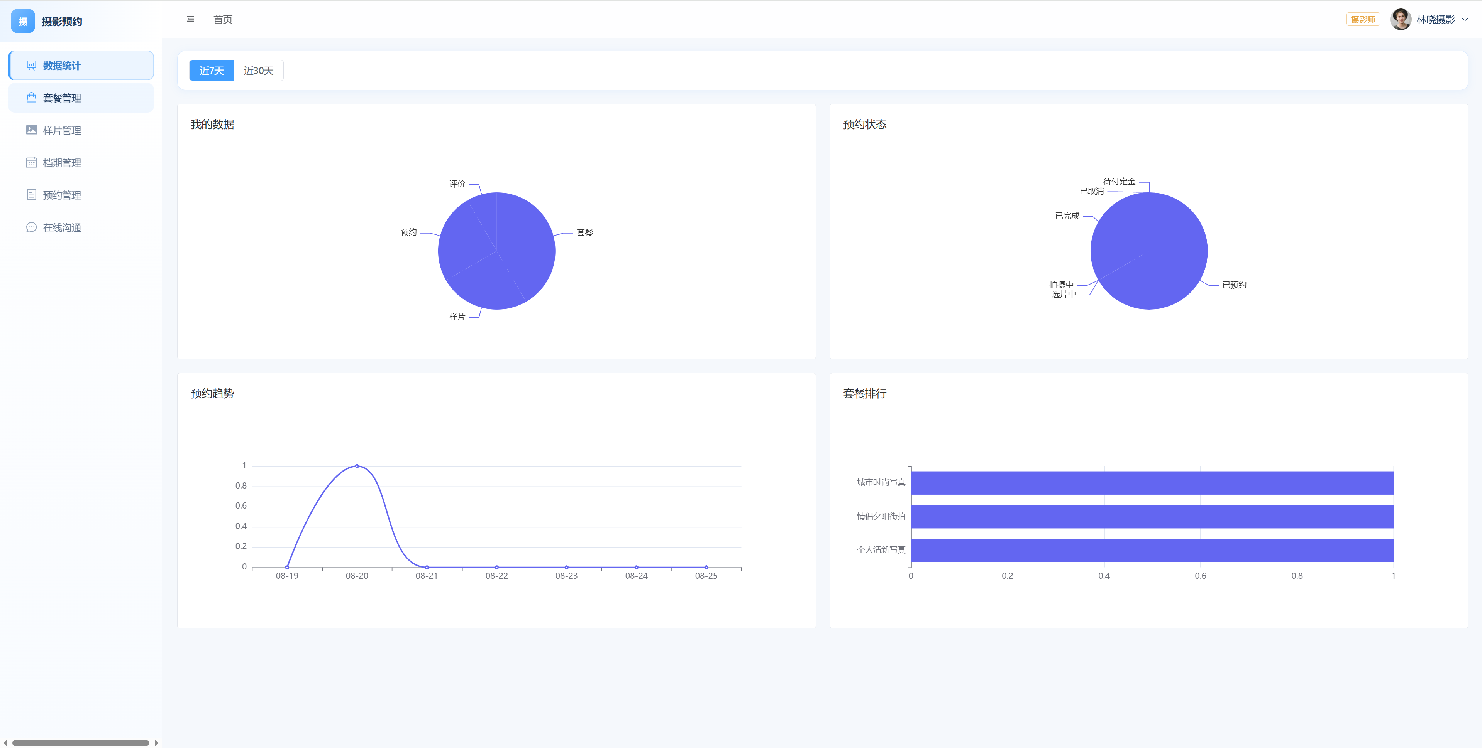Open 套餐管理 in the sidebar

(x=81, y=98)
